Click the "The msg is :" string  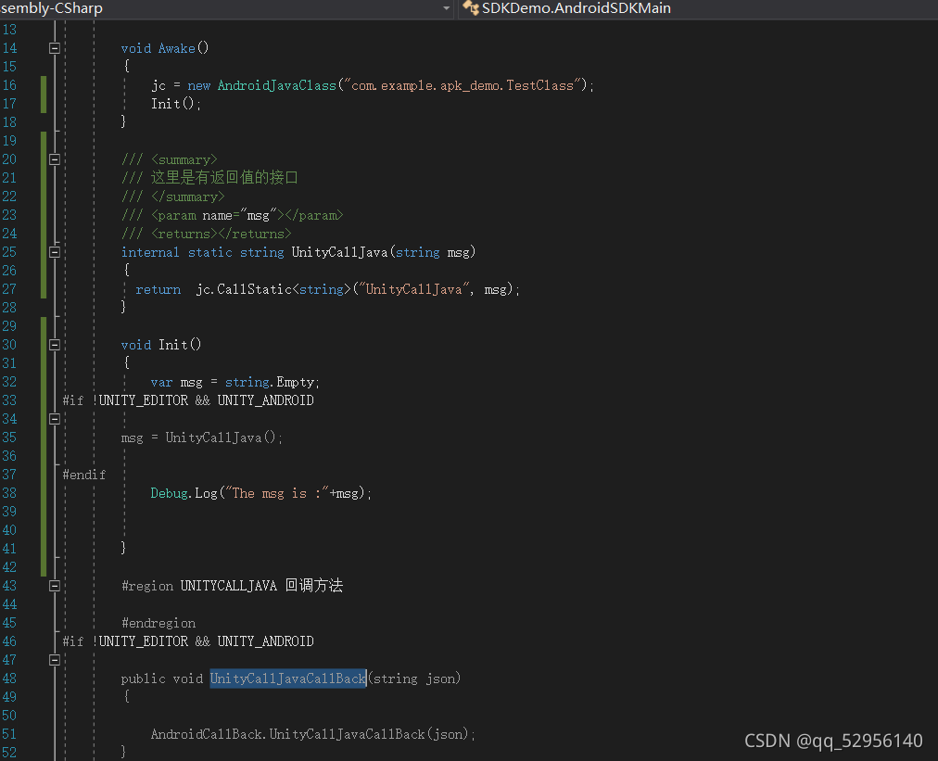(277, 493)
